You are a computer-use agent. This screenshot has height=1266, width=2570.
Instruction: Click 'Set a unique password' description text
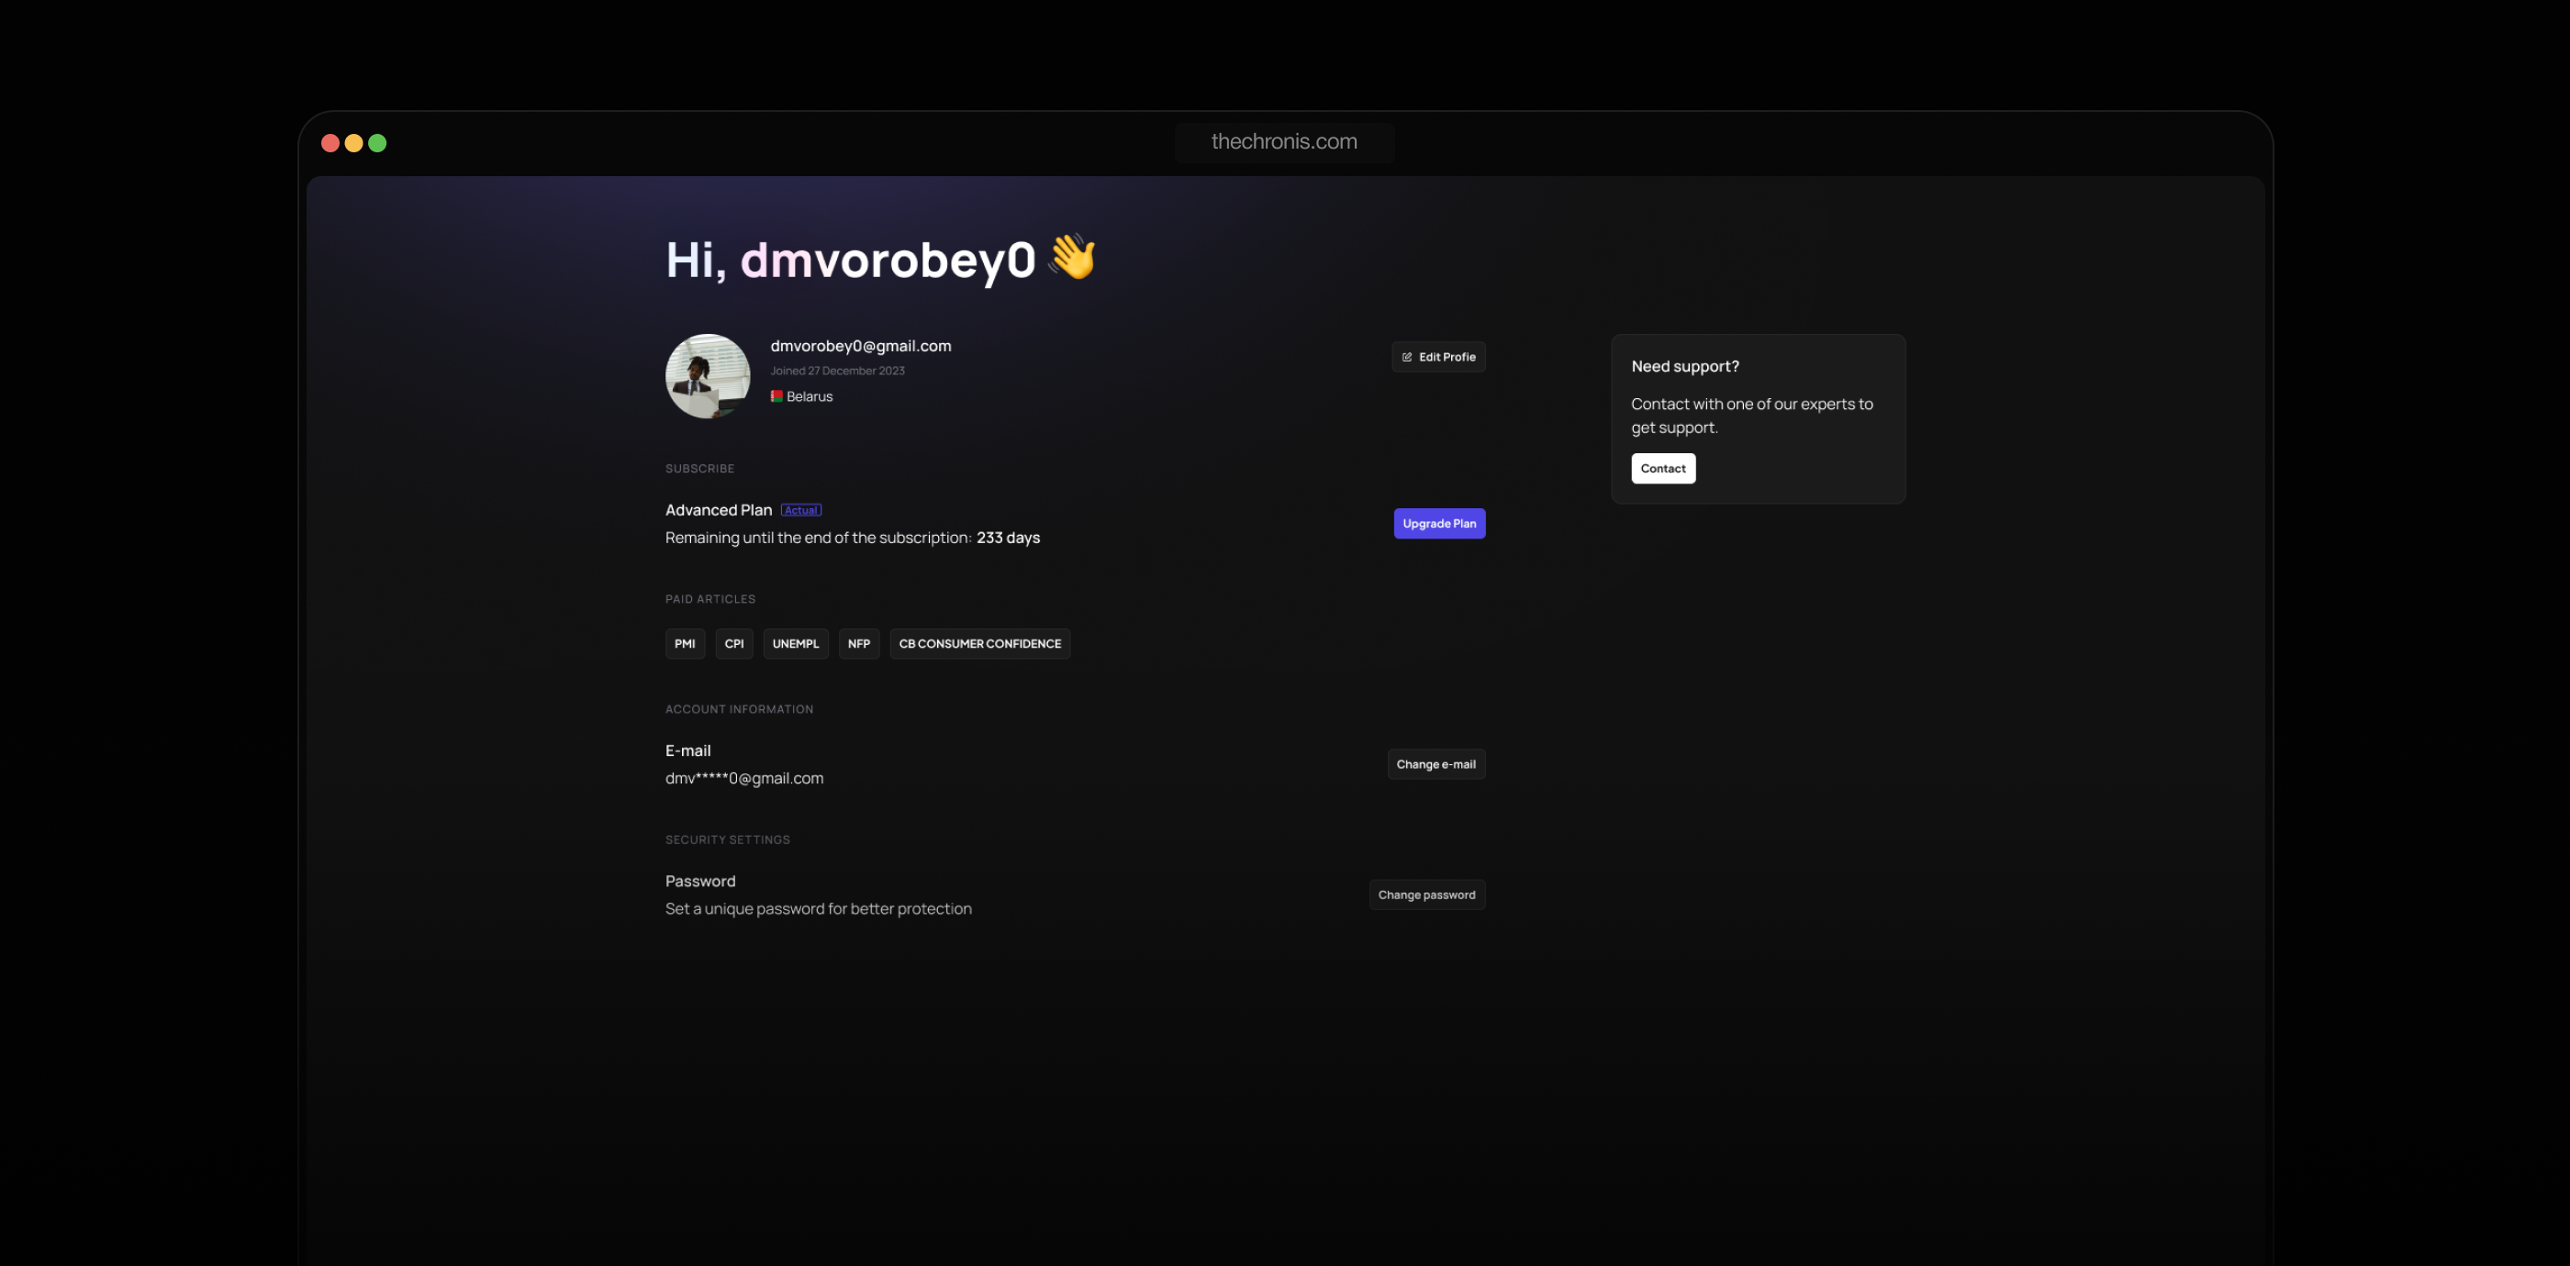click(818, 909)
